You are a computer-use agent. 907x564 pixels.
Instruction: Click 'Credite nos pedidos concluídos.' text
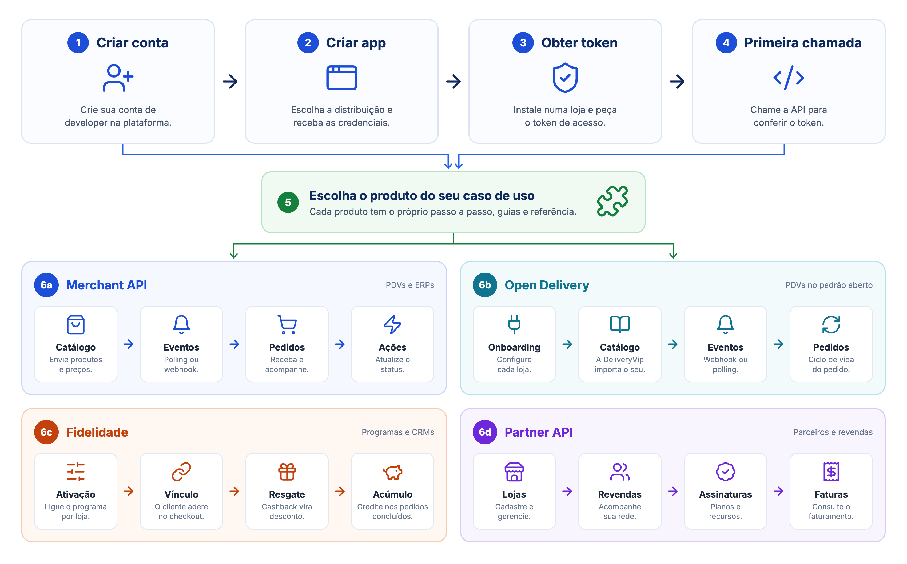[x=393, y=511]
